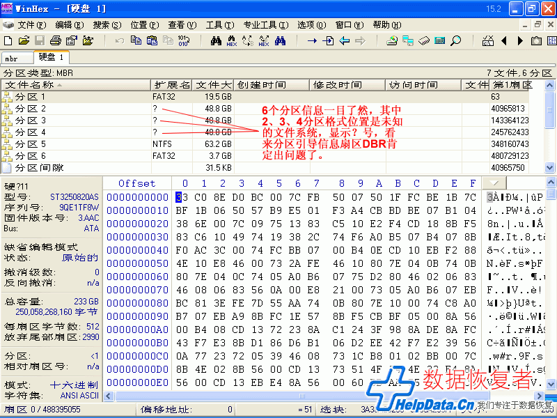
Task: Open the 帮助(H) menu
Action: [x=387, y=25]
